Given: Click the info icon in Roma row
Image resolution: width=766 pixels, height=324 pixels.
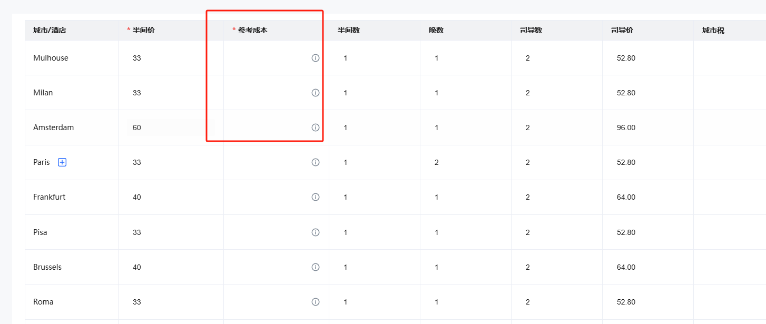Looking at the screenshot, I should [x=316, y=302].
